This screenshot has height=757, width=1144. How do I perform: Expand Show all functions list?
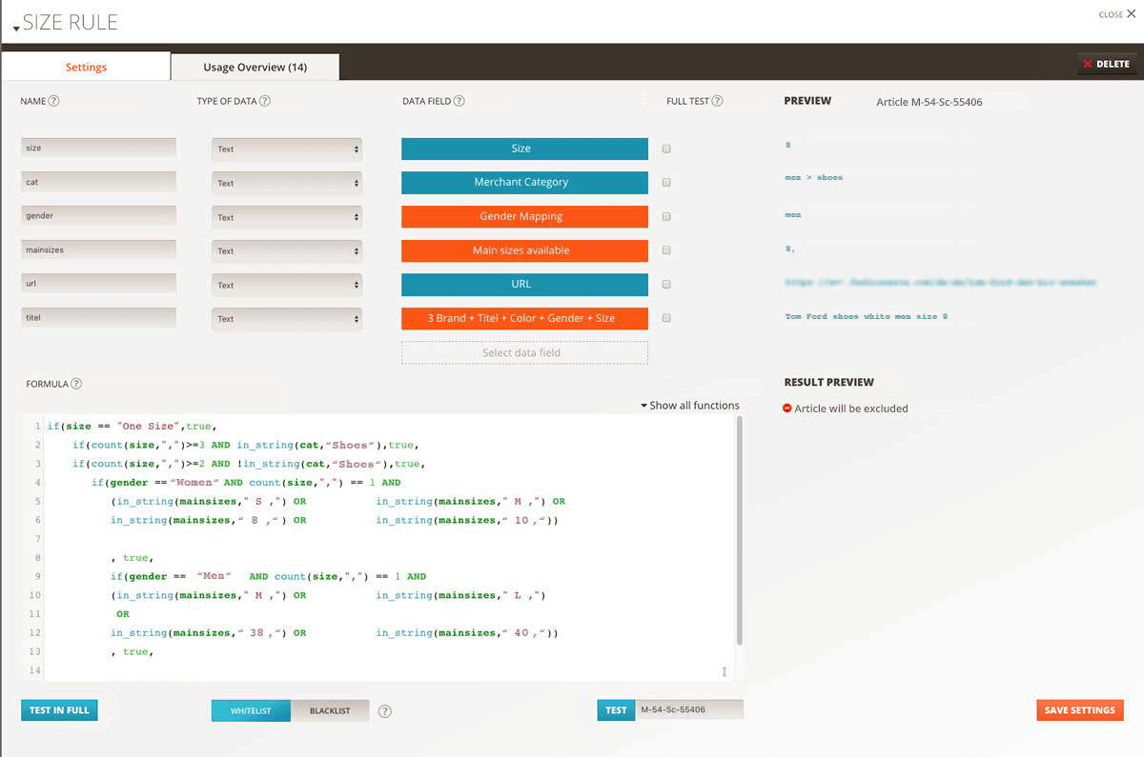pyautogui.click(x=690, y=406)
